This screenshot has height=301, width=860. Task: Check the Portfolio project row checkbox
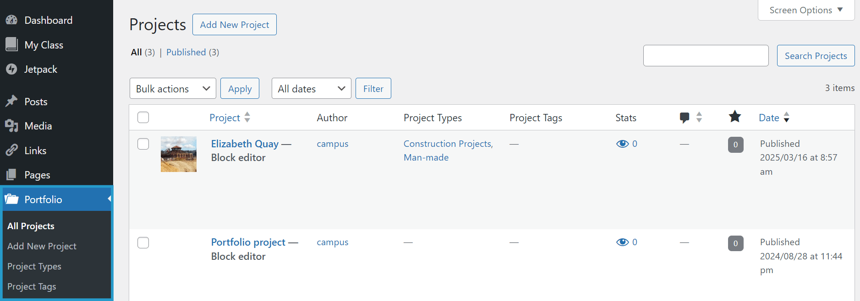(x=143, y=242)
